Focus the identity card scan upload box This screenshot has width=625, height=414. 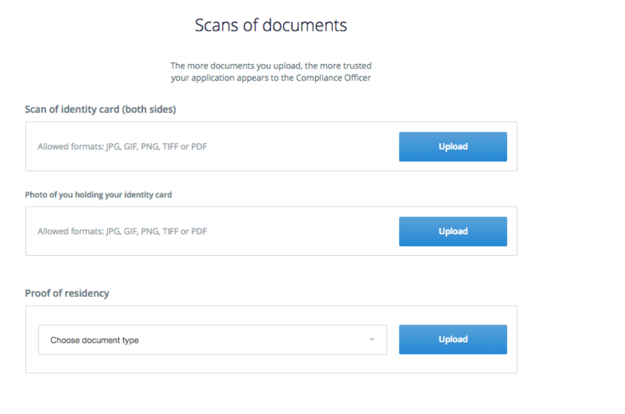pyautogui.click(x=272, y=147)
